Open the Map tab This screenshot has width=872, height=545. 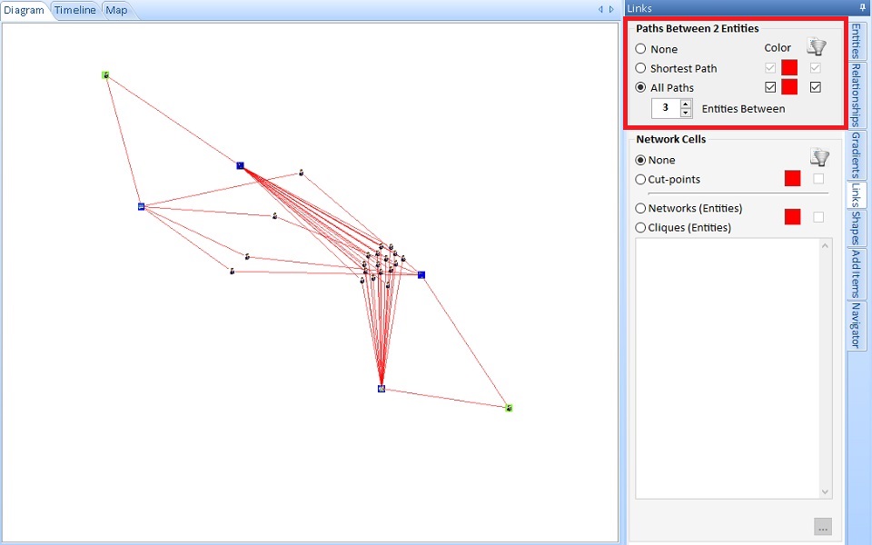[x=116, y=11]
